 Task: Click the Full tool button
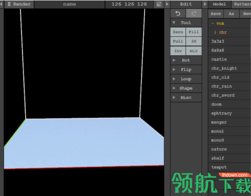[178, 41]
